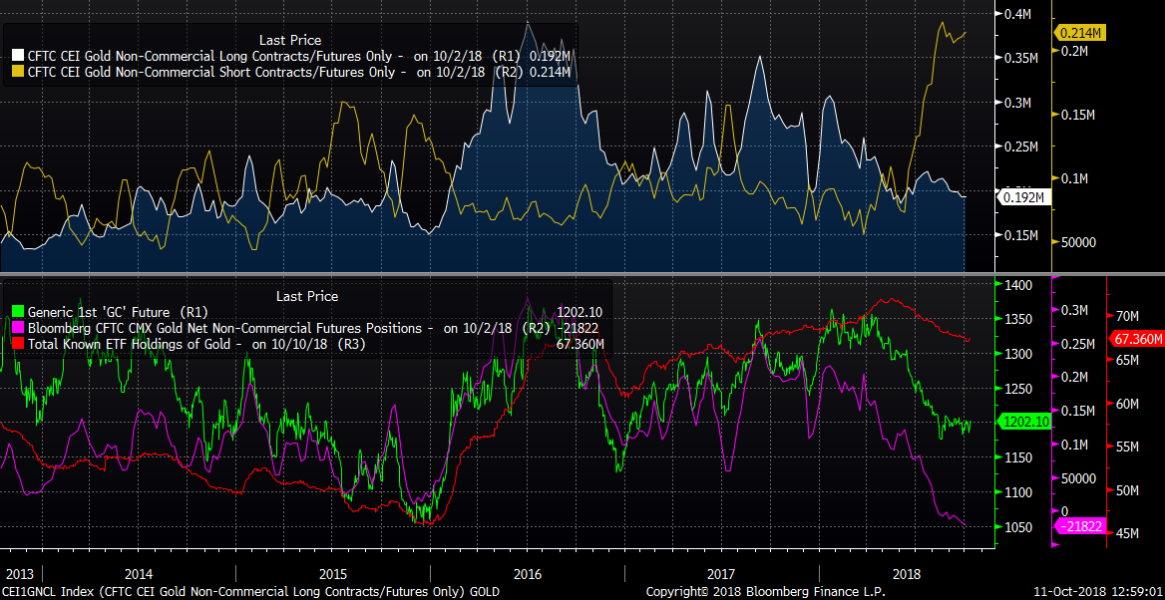
Task: Click the yellow Short Contracts legend swatch
Action: coord(18,72)
